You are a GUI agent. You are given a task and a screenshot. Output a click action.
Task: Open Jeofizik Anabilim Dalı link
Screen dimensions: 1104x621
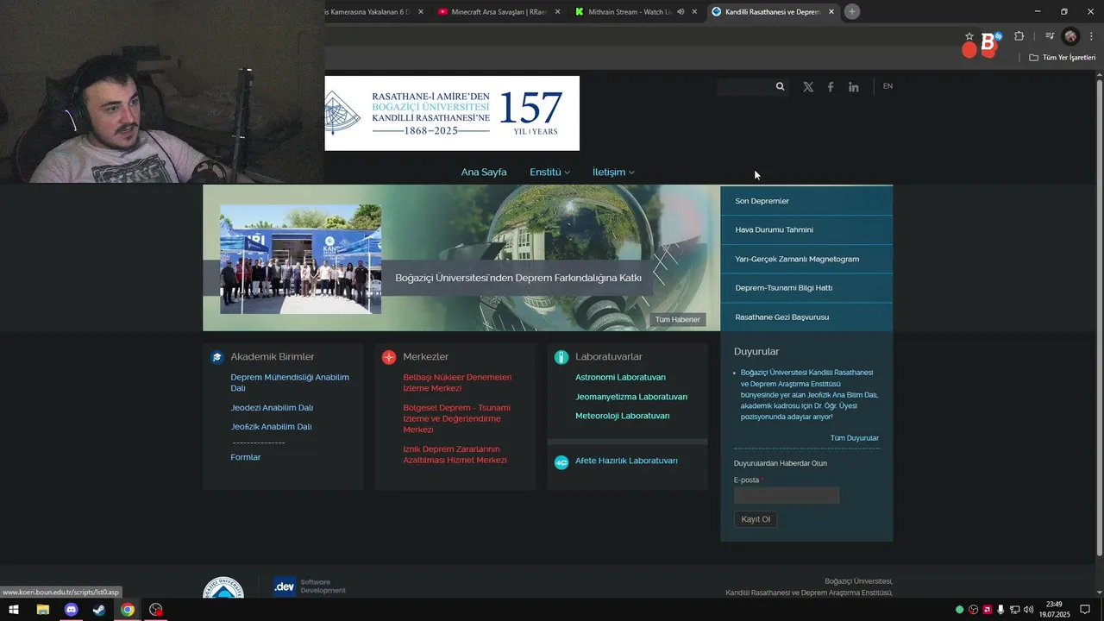[271, 427]
